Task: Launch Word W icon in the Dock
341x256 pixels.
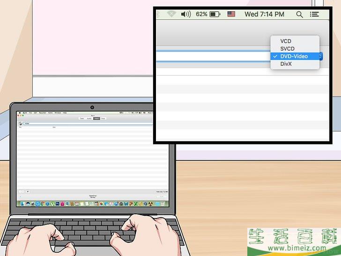Action: pos(126,204)
